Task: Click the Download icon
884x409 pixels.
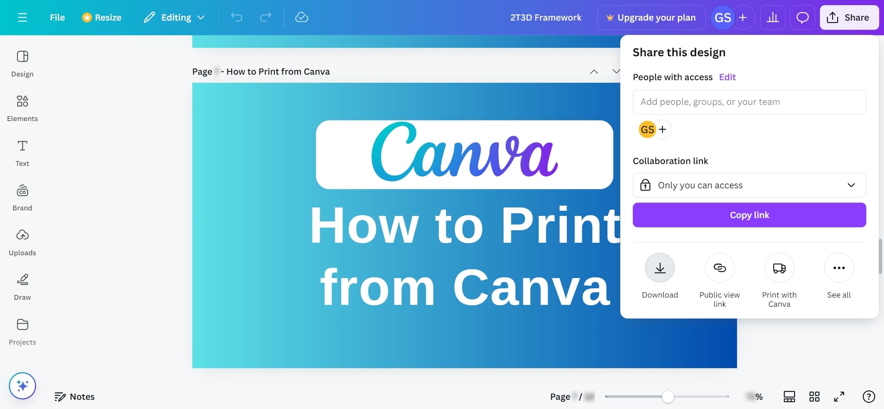Action: pos(660,268)
